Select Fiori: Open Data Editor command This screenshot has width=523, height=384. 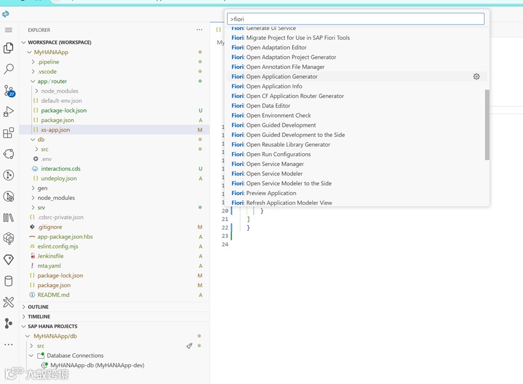tap(357, 105)
